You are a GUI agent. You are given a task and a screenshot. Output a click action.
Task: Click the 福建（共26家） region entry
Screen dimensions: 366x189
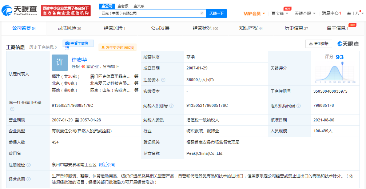coord(66,76)
